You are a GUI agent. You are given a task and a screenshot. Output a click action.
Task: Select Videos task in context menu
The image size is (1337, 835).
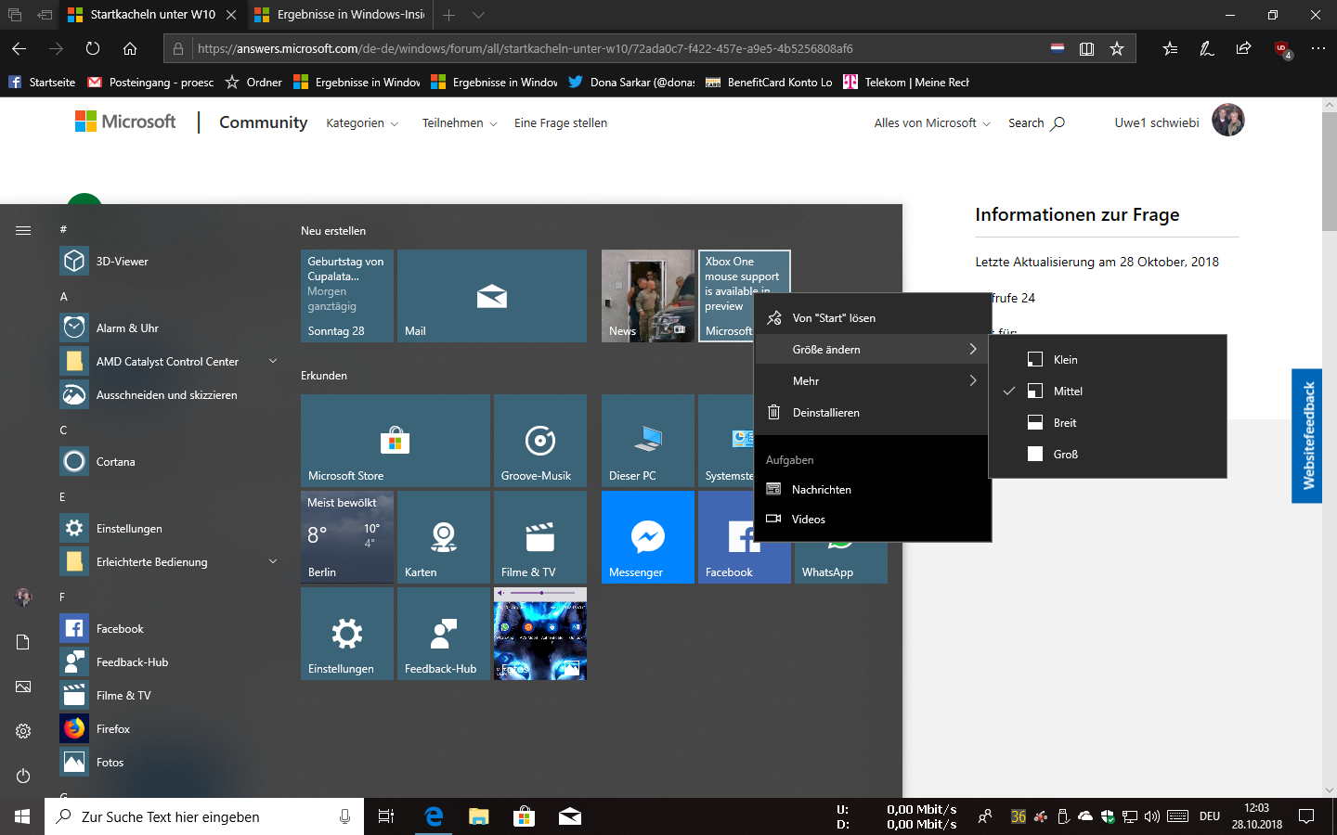(873, 520)
